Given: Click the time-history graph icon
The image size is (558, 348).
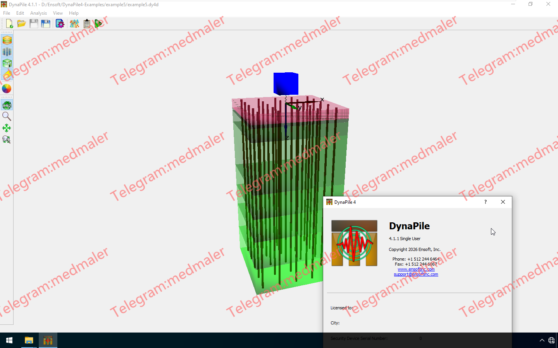Looking at the screenshot, I should click(x=74, y=24).
